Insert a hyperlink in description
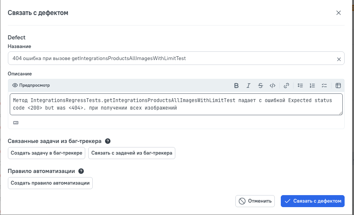 pyautogui.click(x=286, y=86)
